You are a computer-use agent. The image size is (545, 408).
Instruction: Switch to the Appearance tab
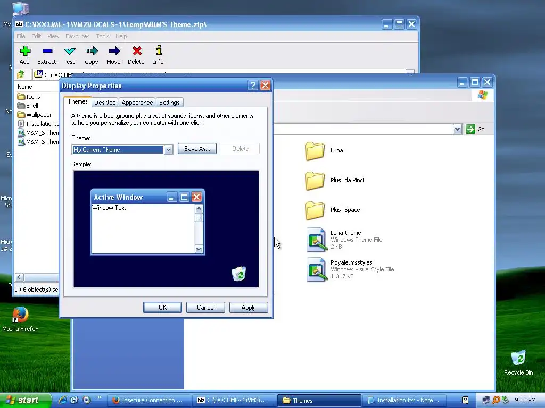tap(137, 103)
